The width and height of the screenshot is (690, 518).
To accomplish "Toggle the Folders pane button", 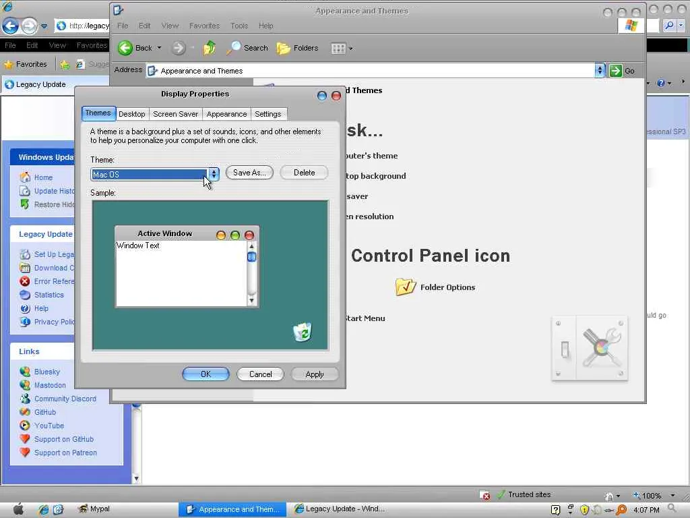I will point(297,48).
